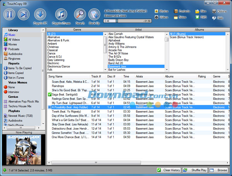Sort by Song Name column
Viewport: 232px width, 176px height.
68,76
